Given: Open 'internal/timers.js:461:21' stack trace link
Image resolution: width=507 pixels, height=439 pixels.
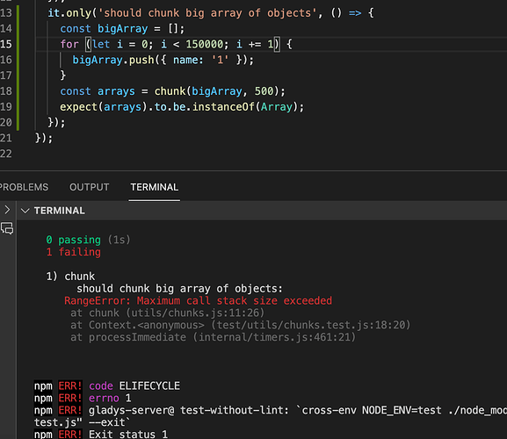Looking at the screenshot, I should pos(274,337).
